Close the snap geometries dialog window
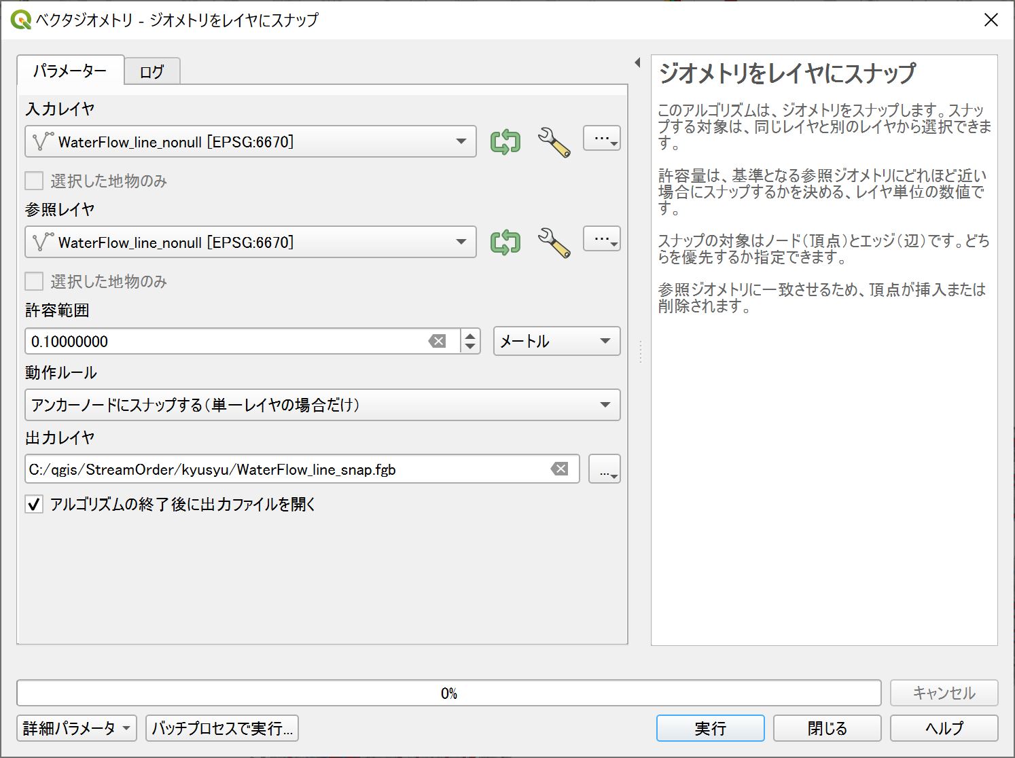Screen dimensions: 1015x758 [991, 20]
